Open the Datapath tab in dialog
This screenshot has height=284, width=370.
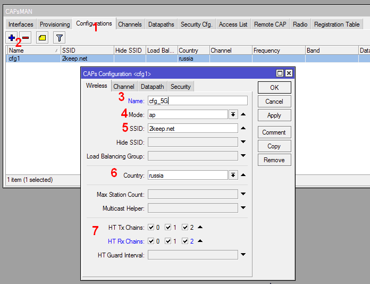(x=152, y=87)
